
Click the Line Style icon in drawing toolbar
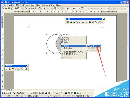[66, 93]
